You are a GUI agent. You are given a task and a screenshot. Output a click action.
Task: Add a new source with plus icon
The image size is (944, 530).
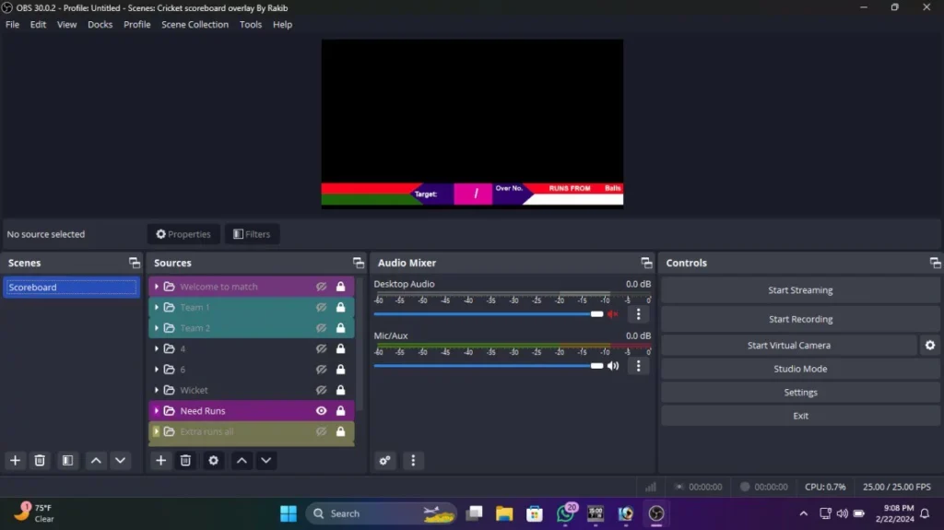(160, 461)
